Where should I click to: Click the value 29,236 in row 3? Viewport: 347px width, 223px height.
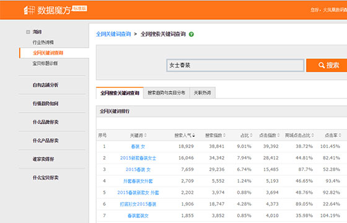[x=217, y=169]
